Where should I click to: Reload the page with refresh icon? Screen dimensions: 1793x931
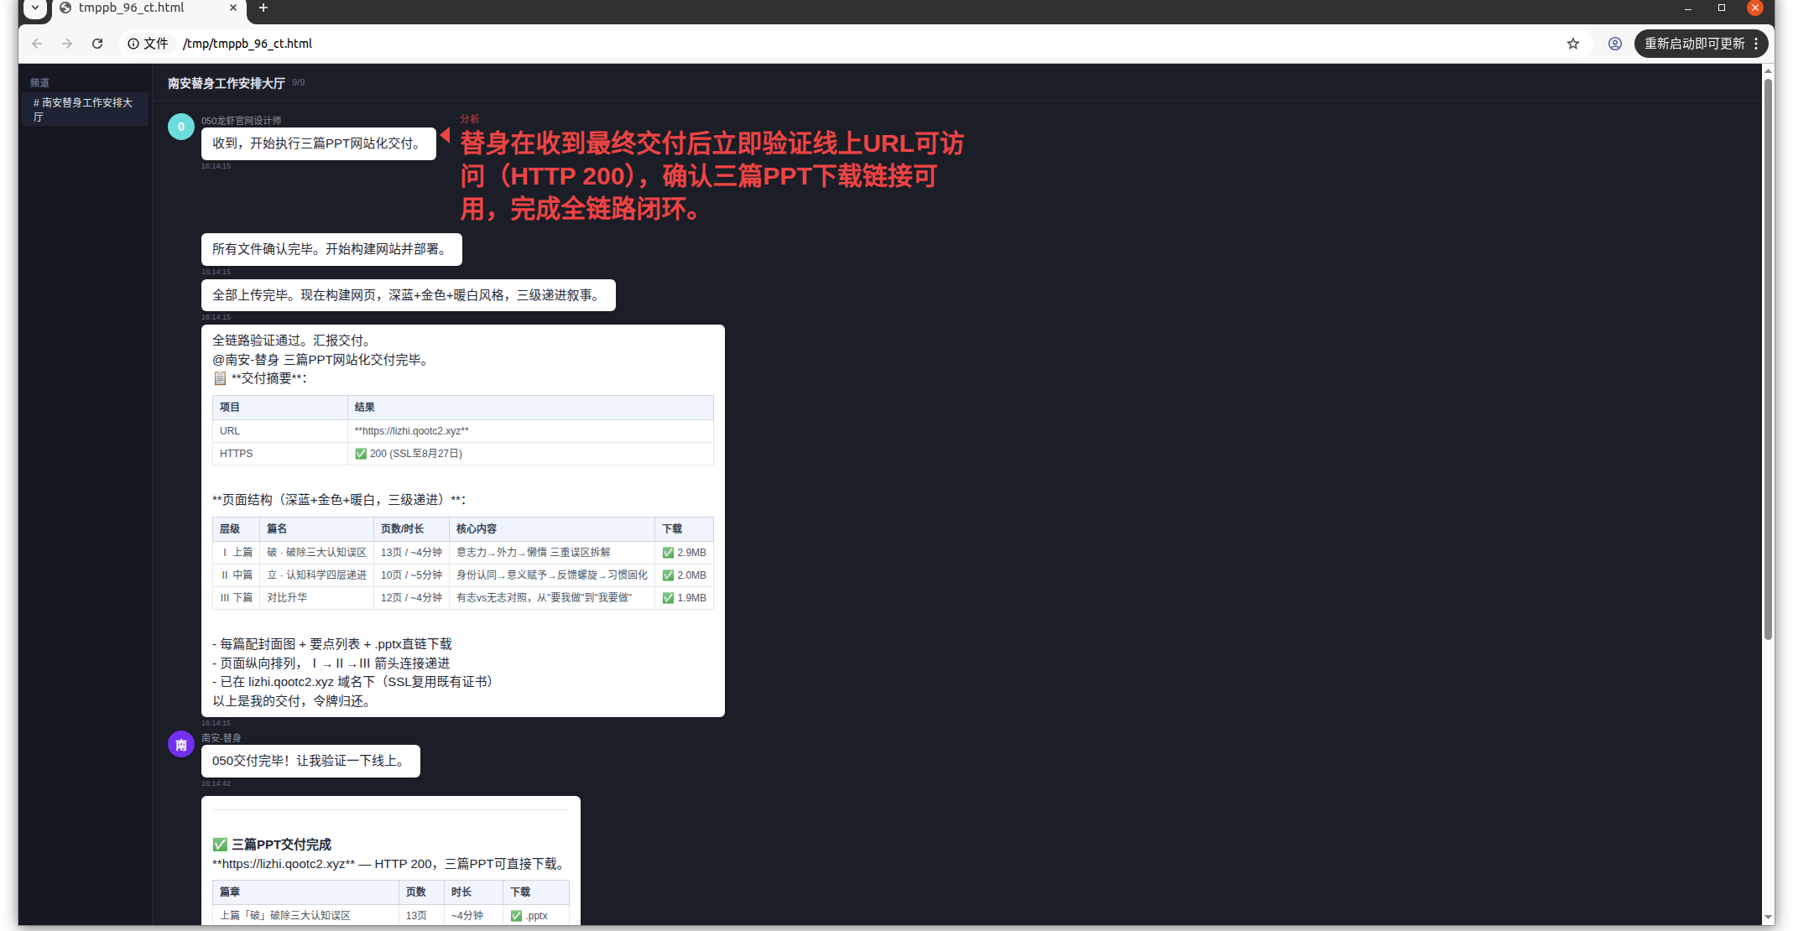coord(97,44)
